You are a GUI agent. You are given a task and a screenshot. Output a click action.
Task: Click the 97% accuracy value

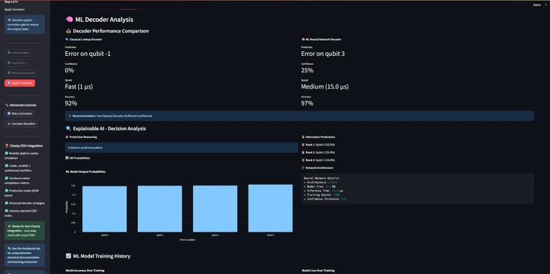(307, 104)
